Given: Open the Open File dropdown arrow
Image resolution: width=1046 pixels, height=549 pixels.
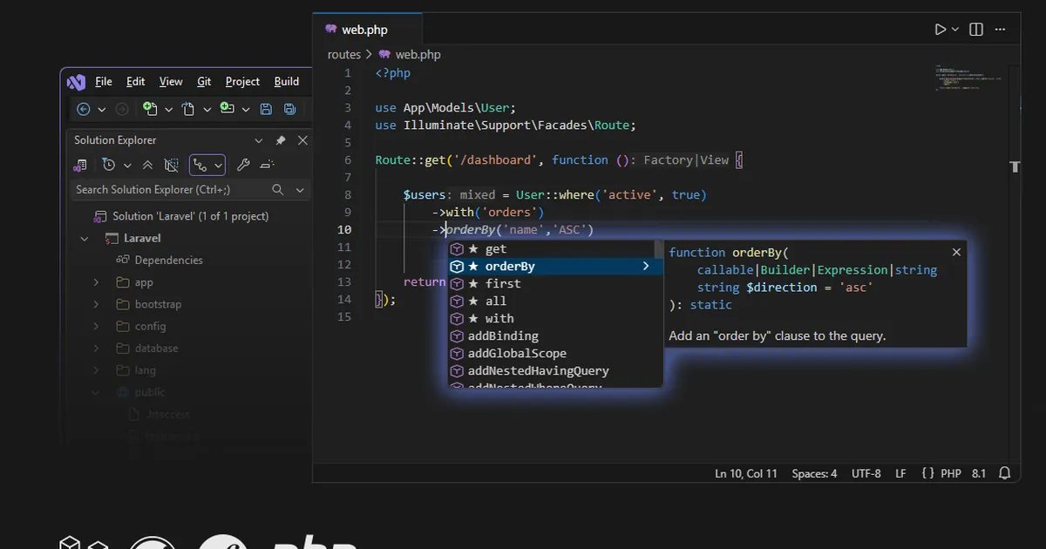Looking at the screenshot, I should pos(207,109).
